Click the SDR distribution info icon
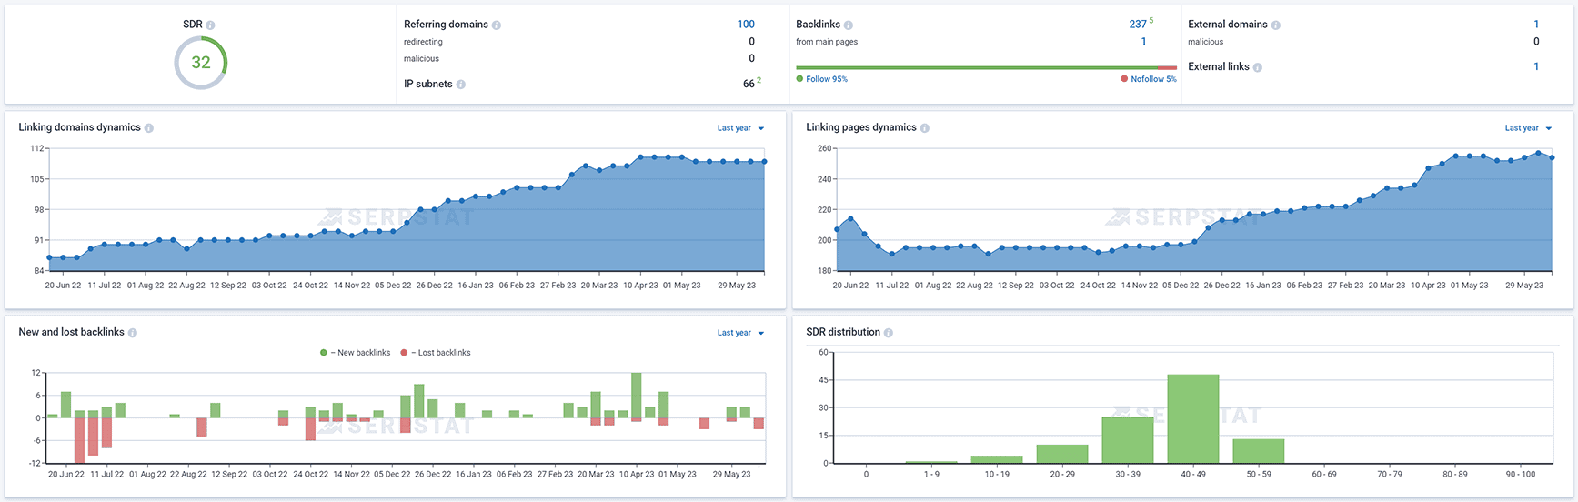This screenshot has width=1578, height=502. 889,333
